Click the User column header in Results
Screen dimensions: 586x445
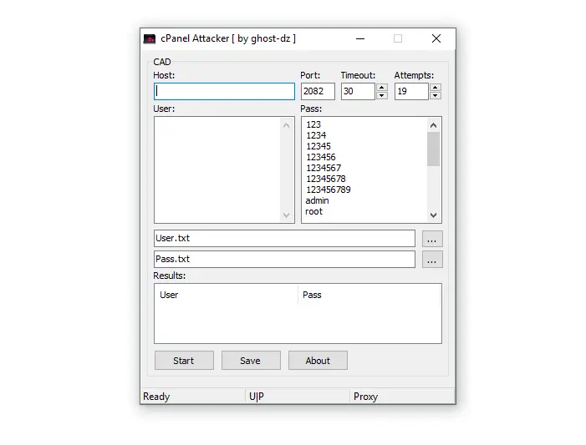click(226, 295)
